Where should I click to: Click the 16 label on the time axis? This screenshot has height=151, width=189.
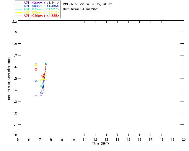click(x=139, y=139)
